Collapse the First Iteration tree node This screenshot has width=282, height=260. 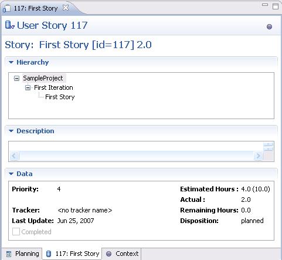coord(28,87)
